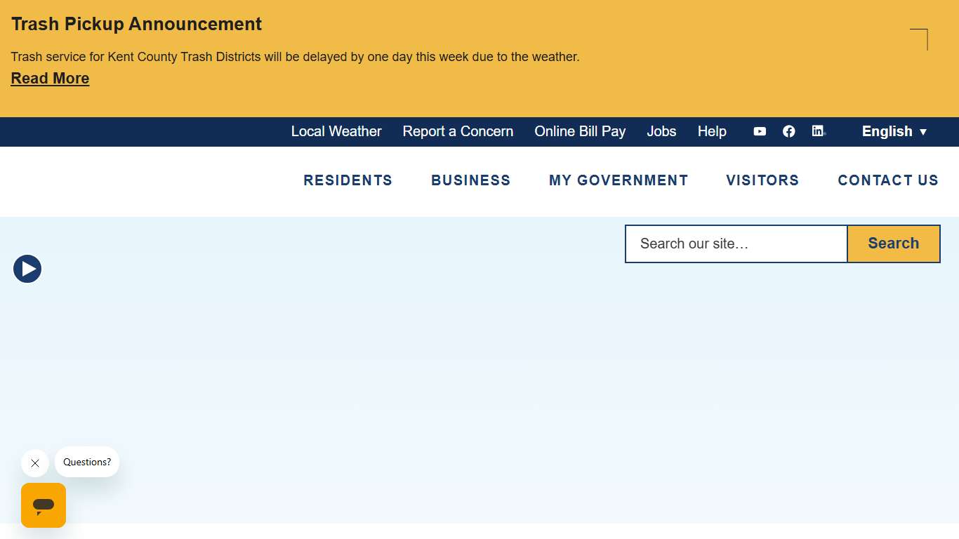The image size is (959, 539).
Task: Dismiss the Questions chat prompt
Action: (35, 463)
